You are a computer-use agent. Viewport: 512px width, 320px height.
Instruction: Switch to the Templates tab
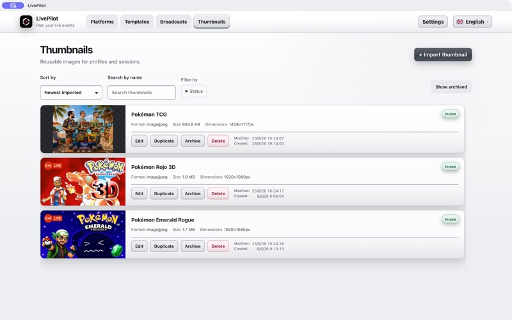coord(137,22)
